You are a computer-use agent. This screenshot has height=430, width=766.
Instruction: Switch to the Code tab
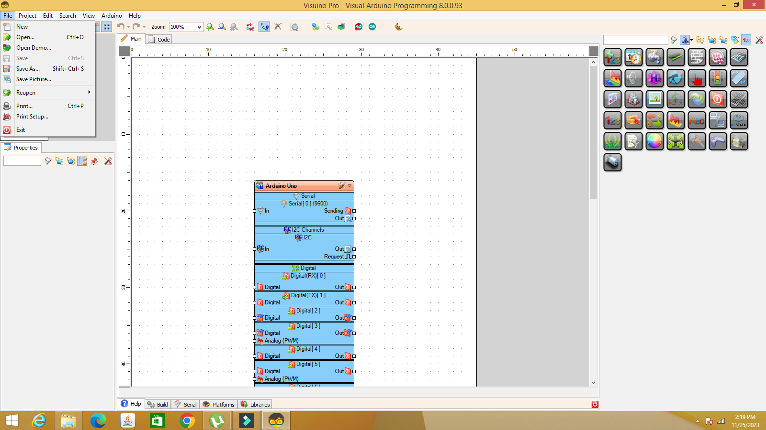point(163,39)
